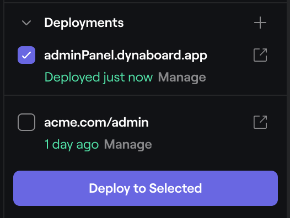Select the Deployments section header title
The width and height of the screenshot is (290, 218).
pos(84,23)
